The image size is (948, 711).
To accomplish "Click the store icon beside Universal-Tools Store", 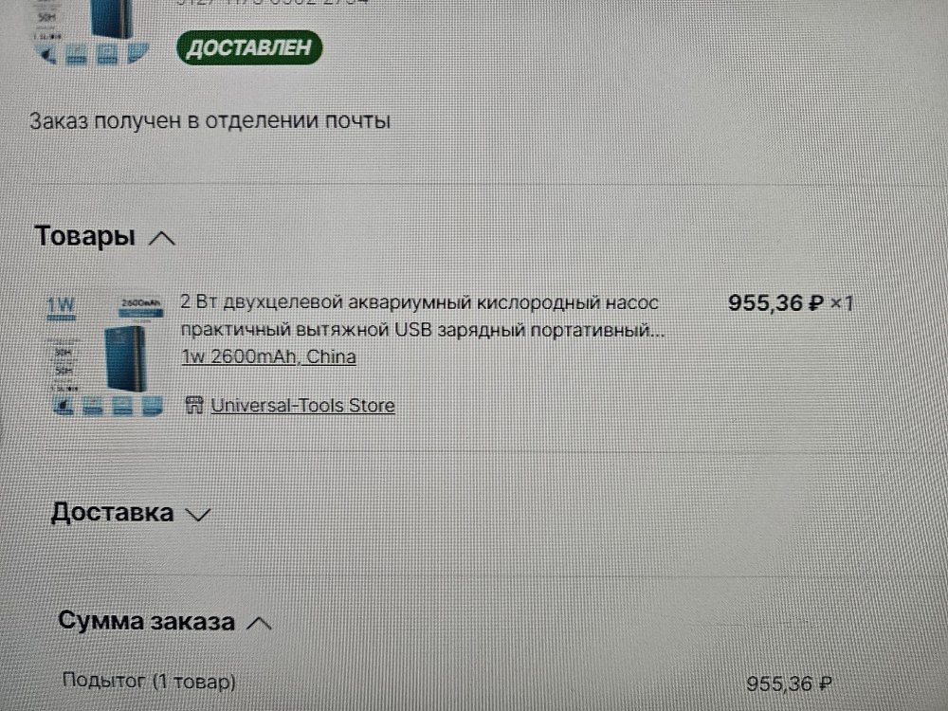I will [x=194, y=405].
